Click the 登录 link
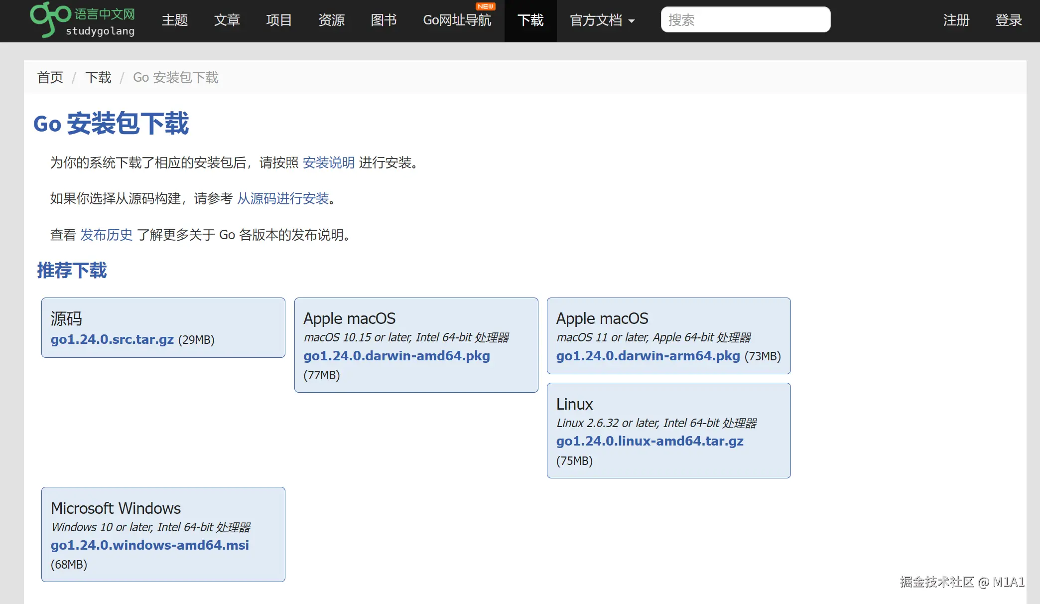Viewport: 1040px width, 604px height. tap(1009, 20)
